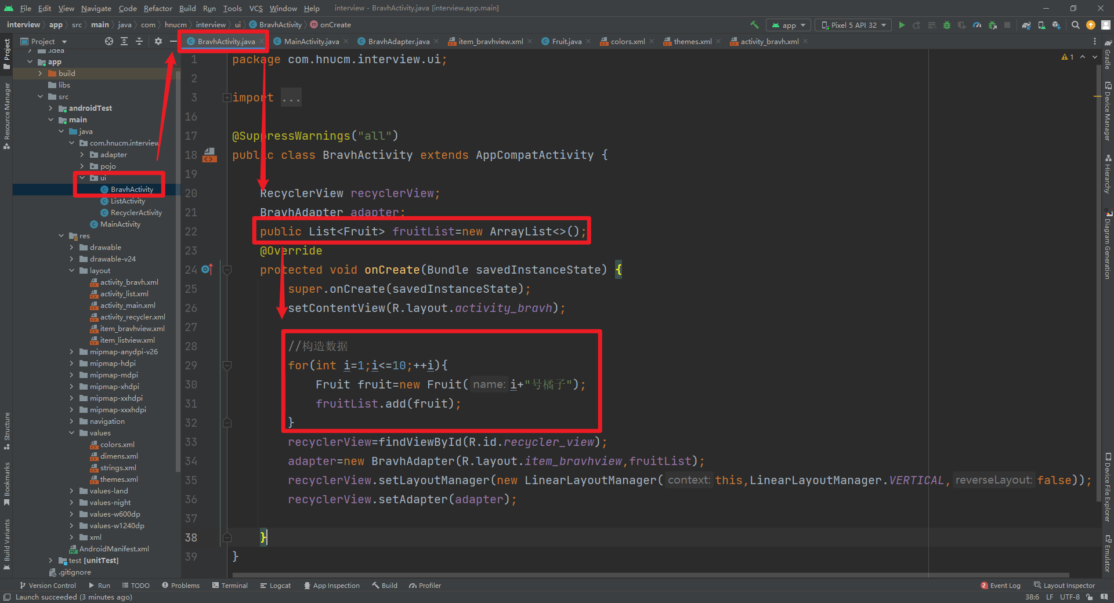Toggle Logcat tool window

(x=276, y=586)
